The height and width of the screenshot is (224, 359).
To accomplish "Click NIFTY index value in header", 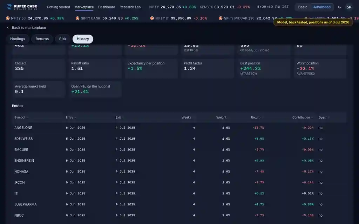I will (x=171, y=7).
